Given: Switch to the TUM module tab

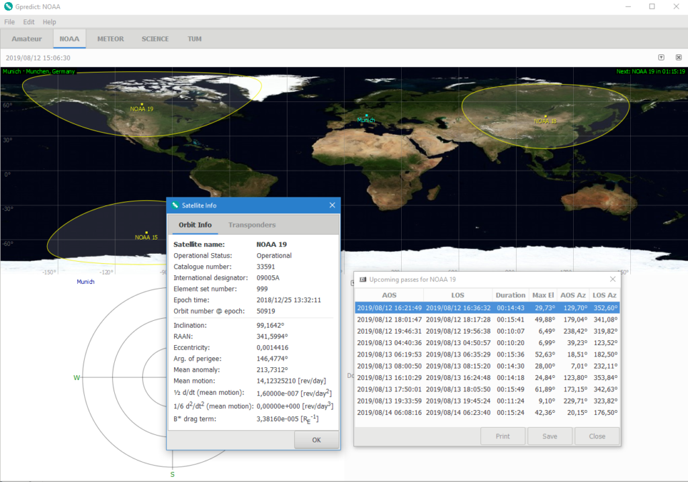Looking at the screenshot, I should point(194,38).
